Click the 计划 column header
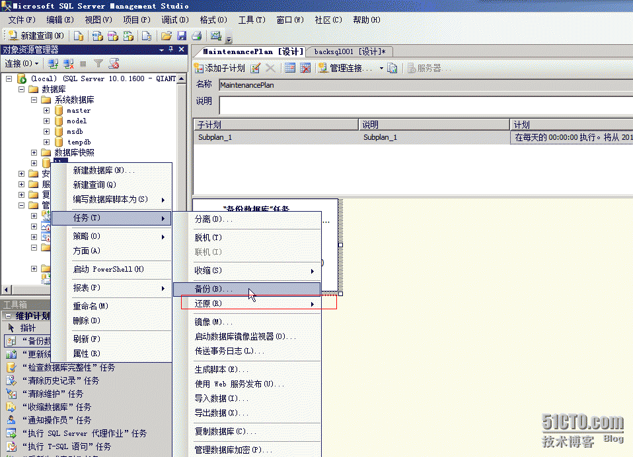This screenshot has height=457, width=633. 572,125
